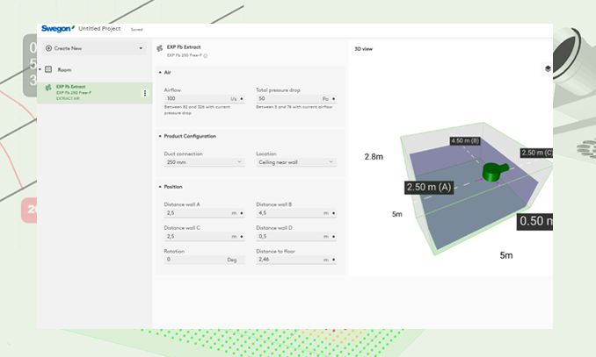This screenshot has height=357, width=596.
Task: Click the info icon beside EXP Fb 250 Free-F
Action: click(x=205, y=55)
